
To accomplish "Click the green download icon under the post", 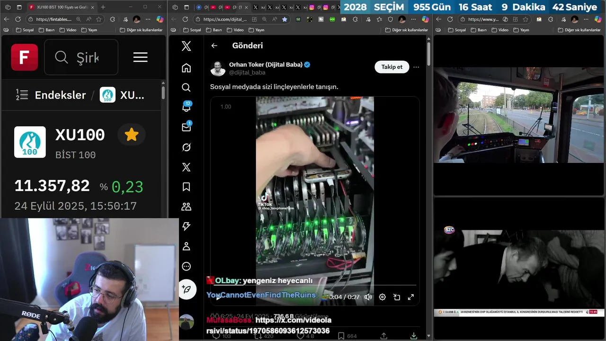I will (413, 336).
